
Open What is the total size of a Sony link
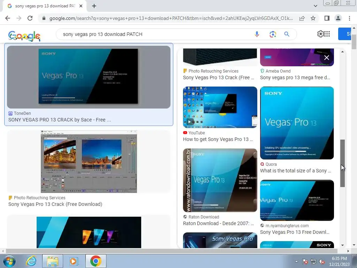point(296,171)
